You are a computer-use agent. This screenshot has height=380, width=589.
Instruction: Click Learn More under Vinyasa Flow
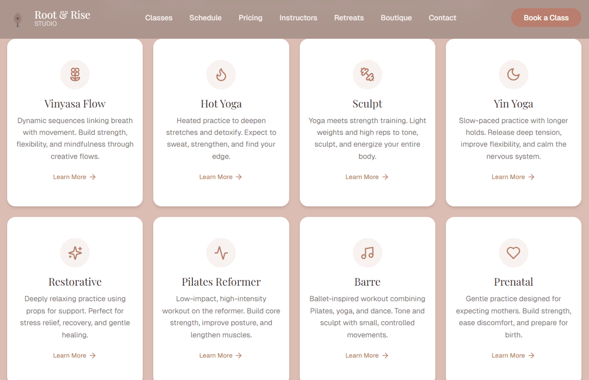pos(75,177)
